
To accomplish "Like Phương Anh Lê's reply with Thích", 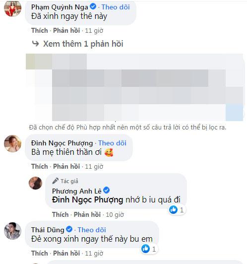I will click(60, 214).
